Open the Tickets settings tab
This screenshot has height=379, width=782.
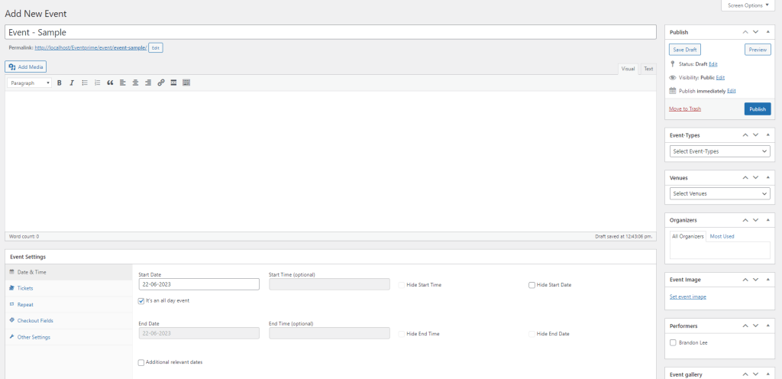point(25,288)
